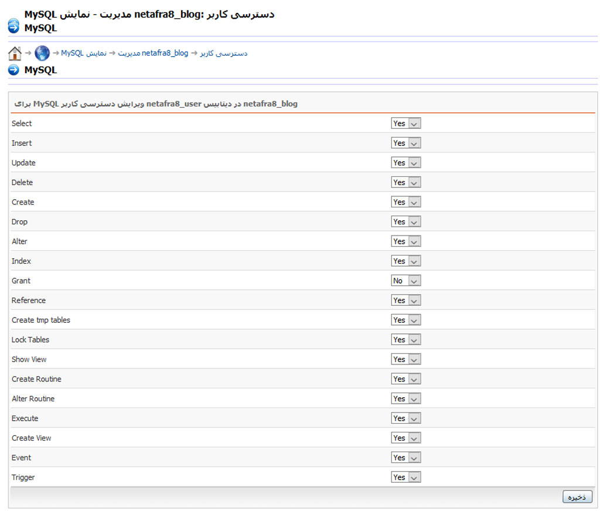Click the Show View label
The image size is (600, 522).
pos(29,359)
